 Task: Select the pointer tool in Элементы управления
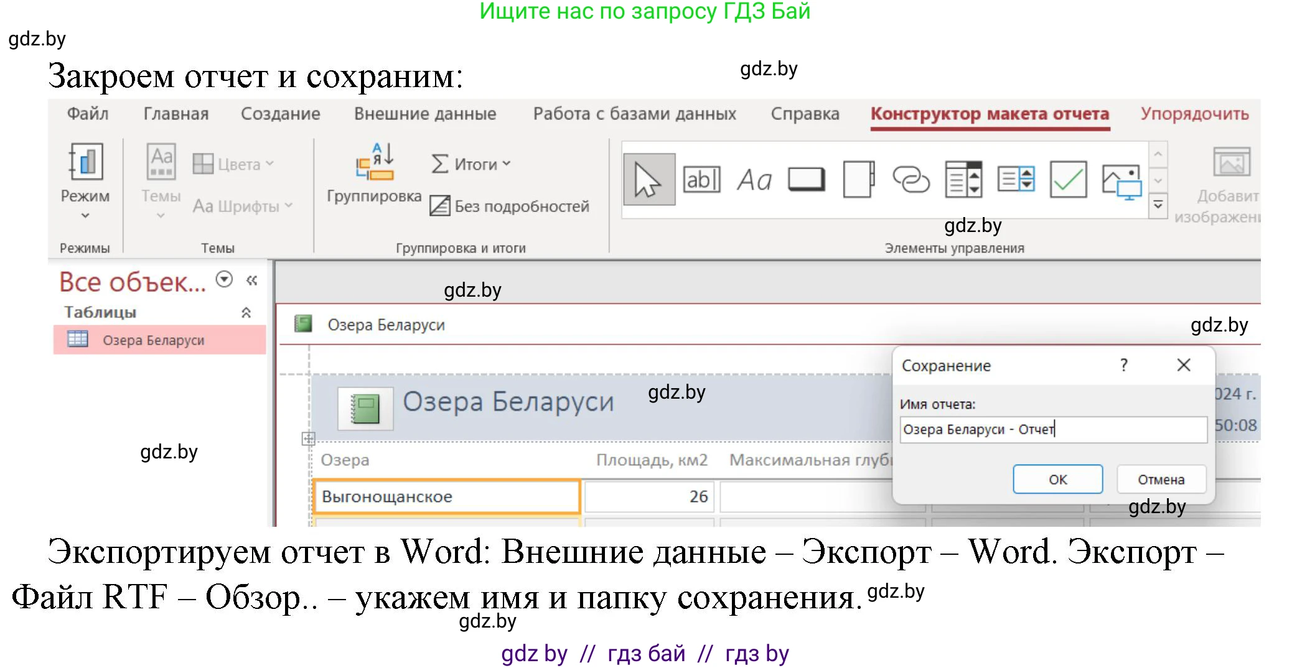click(x=648, y=180)
